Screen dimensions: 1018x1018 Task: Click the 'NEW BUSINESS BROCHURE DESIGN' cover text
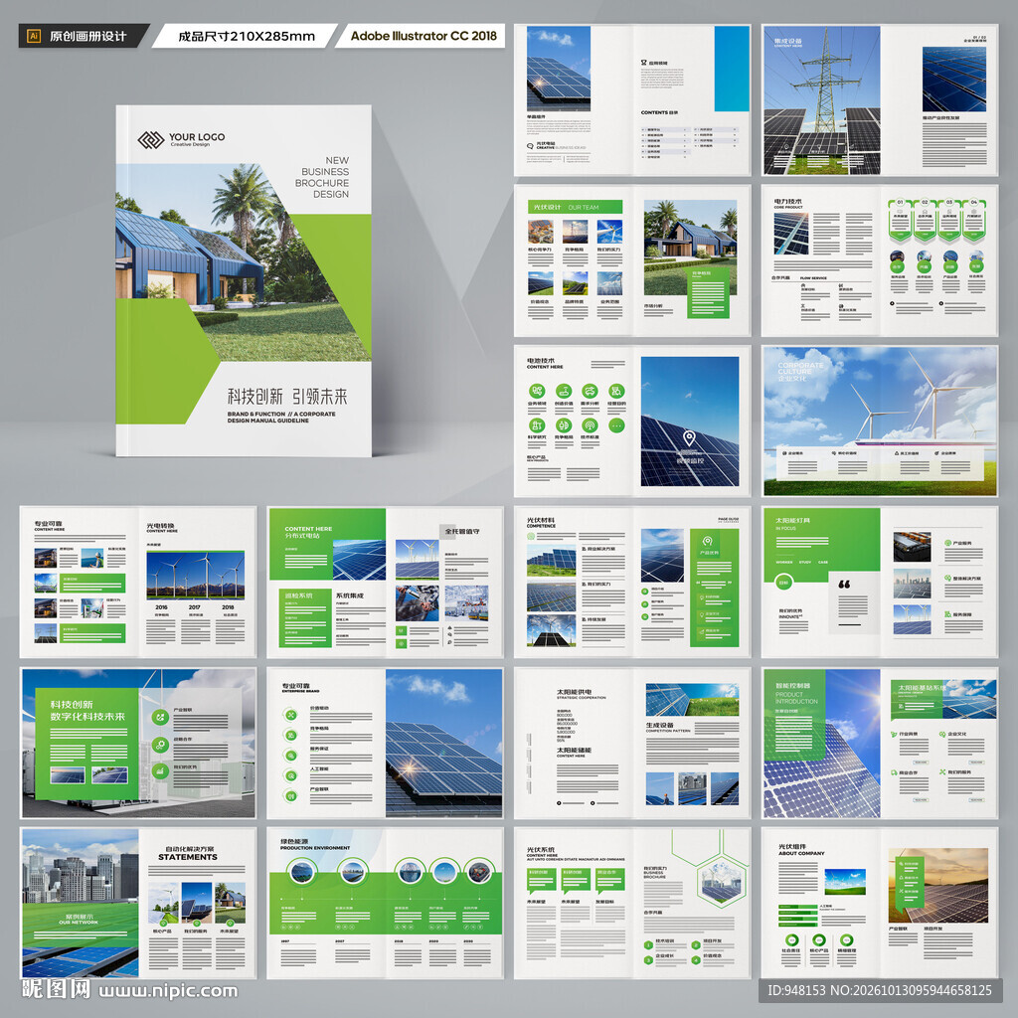point(322,177)
